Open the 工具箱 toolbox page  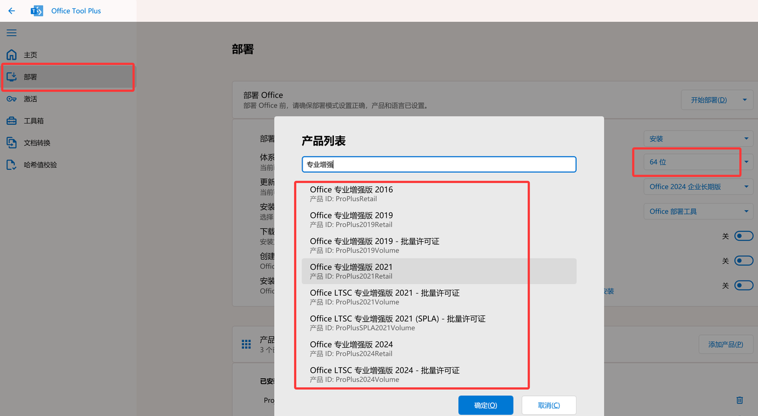tap(33, 121)
